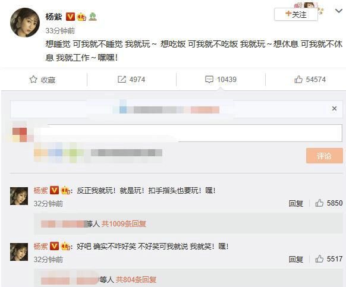Like the post with 54574 thumbs-up
Screen dimensions: 346x287
298,80
